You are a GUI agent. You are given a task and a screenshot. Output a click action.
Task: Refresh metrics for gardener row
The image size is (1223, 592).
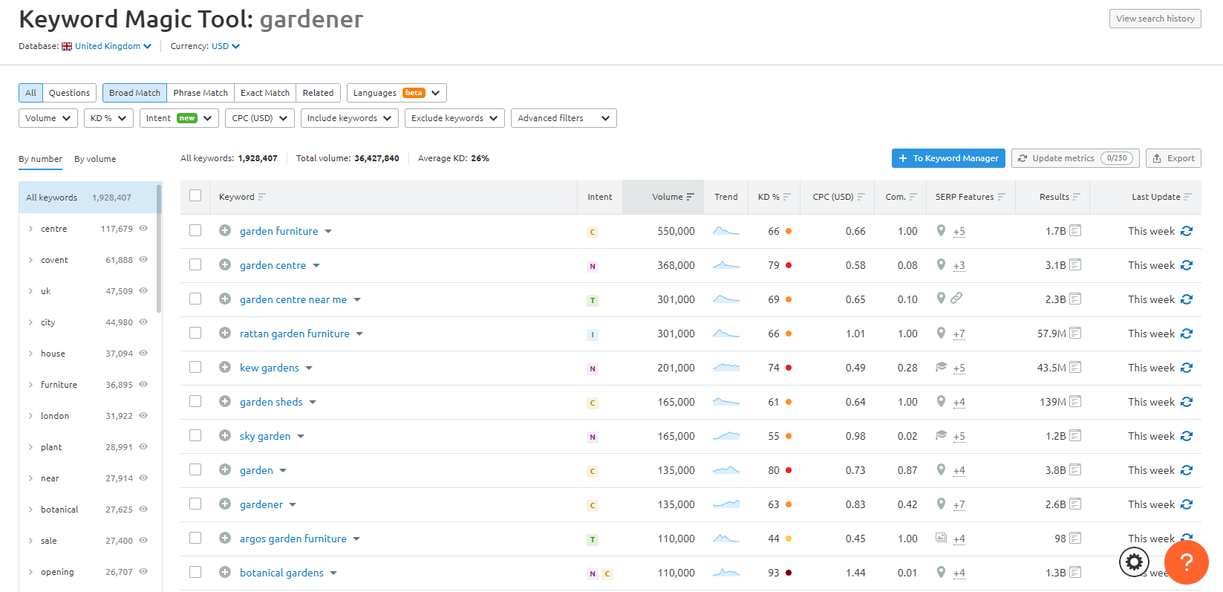(1187, 504)
